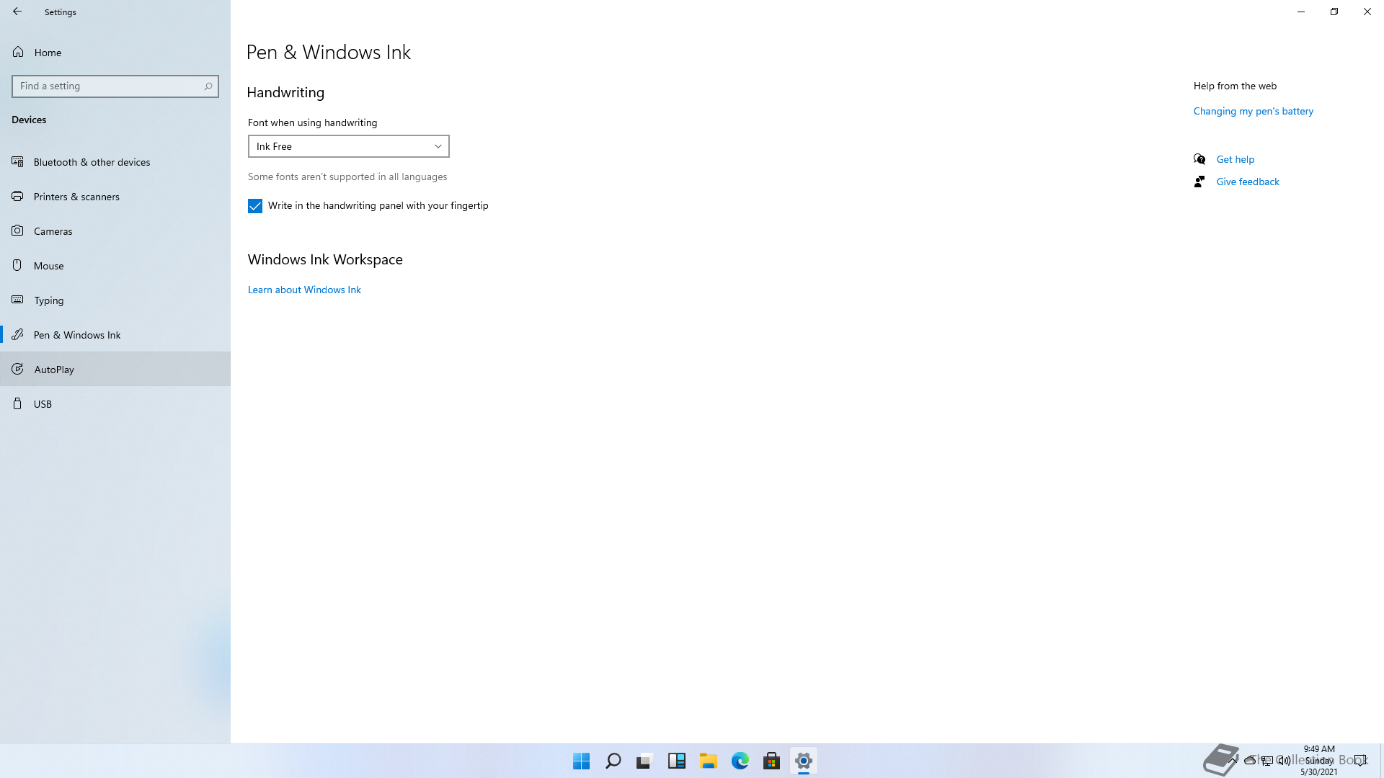Image resolution: width=1384 pixels, height=778 pixels.
Task: Open Microsoft Store from the taskbar
Action: tap(771, 761)
